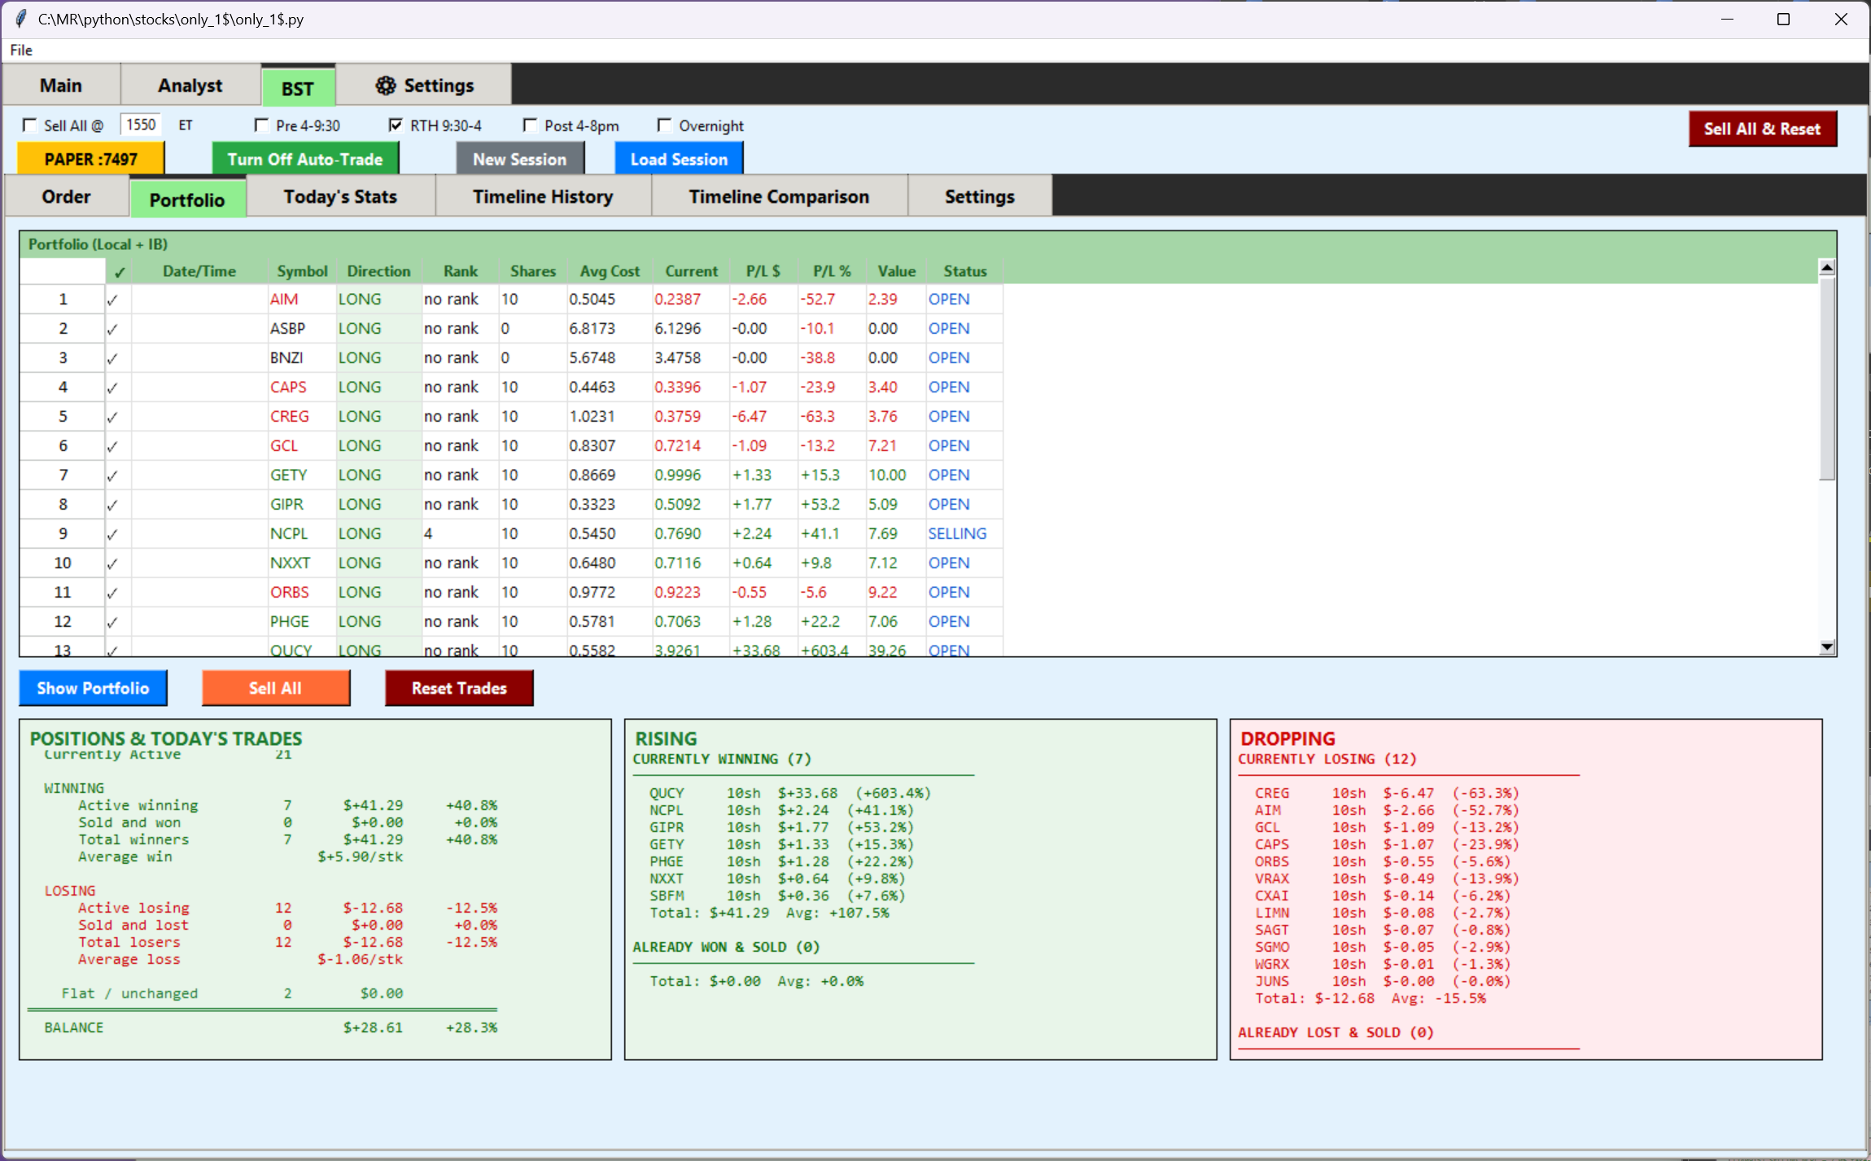This screenshot has width=1871, height=1161.
Task: Maximize the application window
Action: 1783,20
